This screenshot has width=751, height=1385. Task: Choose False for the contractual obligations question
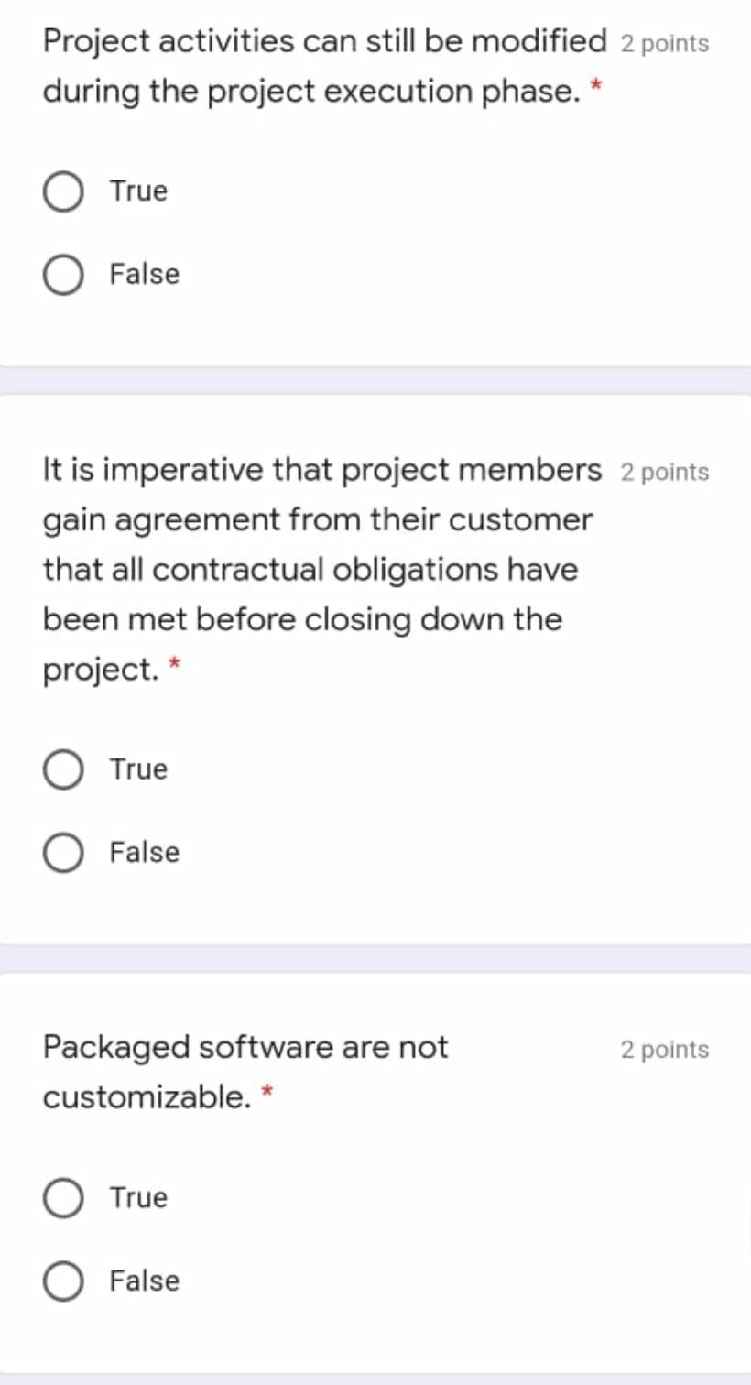point(63,852)
